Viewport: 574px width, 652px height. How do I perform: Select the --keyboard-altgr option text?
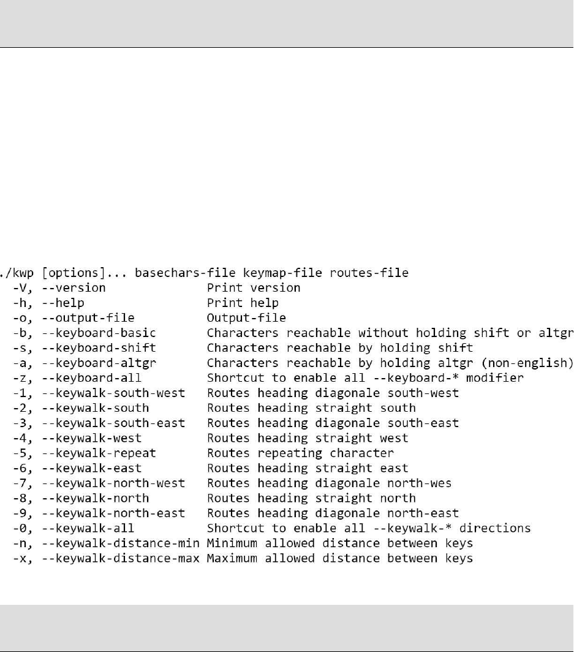pos(99,363)
